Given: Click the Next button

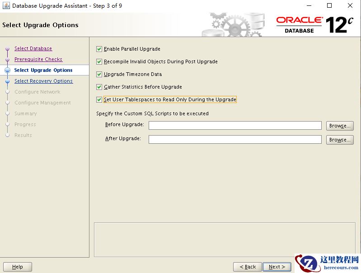Looking at the screenshot, I should (x=277, y=267).
